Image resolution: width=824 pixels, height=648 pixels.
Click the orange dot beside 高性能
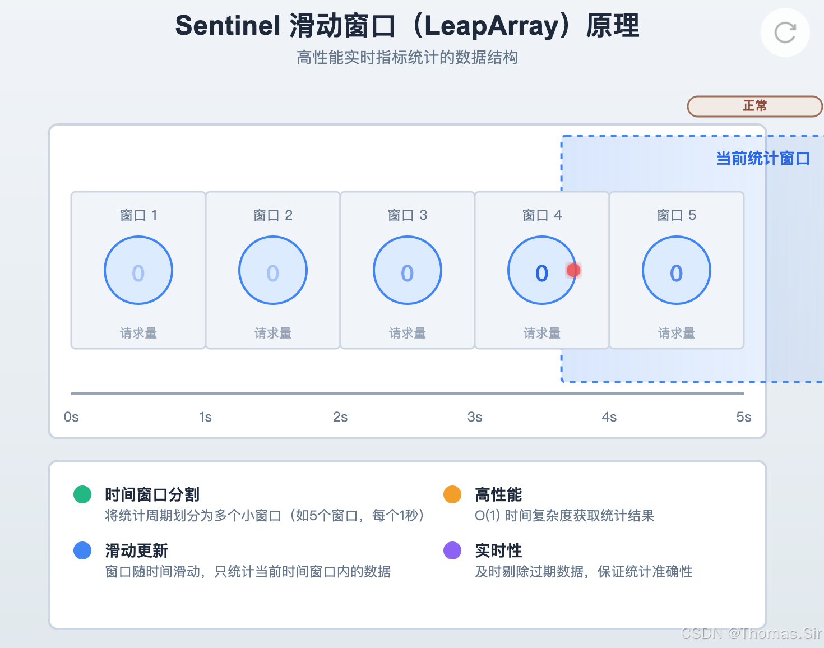(x=452, y=494)
